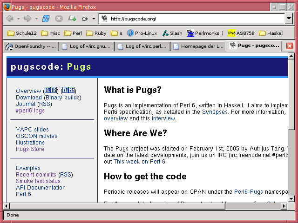The height and width of the screenshot is (223, 298).
Task: Switch to the Homepage der L... tab
Action: point(197,46)
